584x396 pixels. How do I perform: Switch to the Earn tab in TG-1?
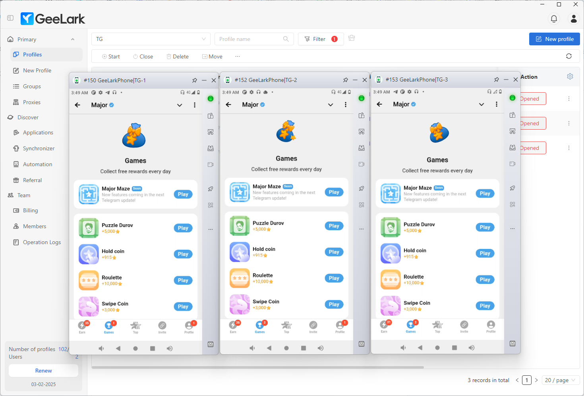click(82, 327)
